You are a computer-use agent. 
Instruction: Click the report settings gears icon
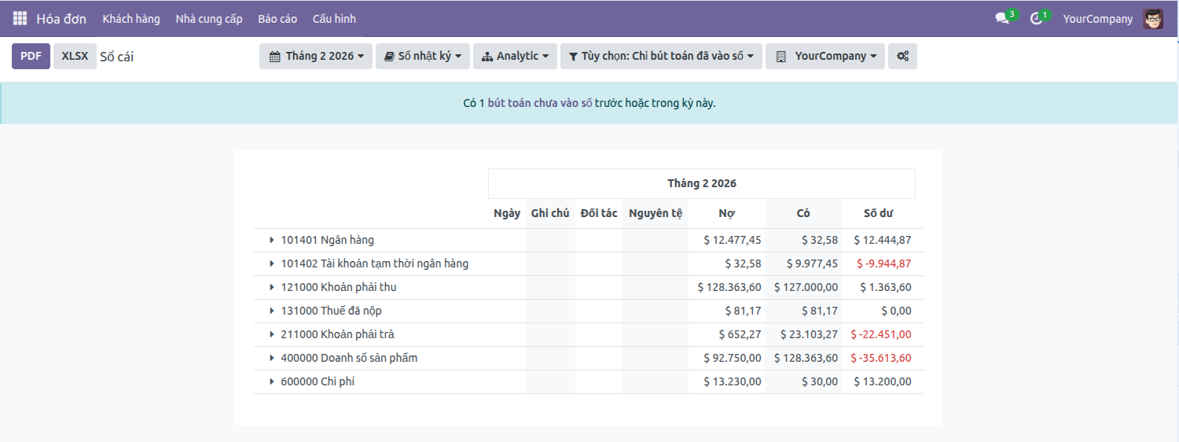click(902, 56)
